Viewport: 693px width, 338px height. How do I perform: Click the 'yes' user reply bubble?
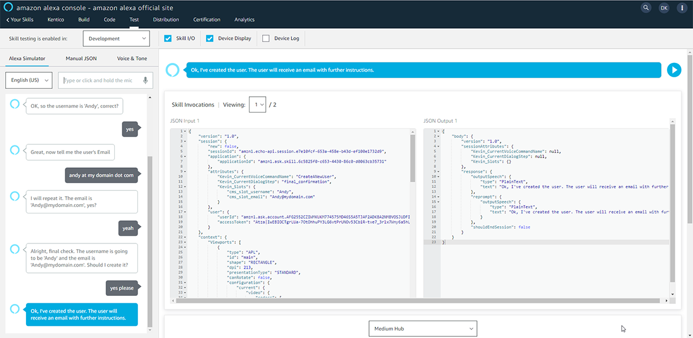click(130, 129)
